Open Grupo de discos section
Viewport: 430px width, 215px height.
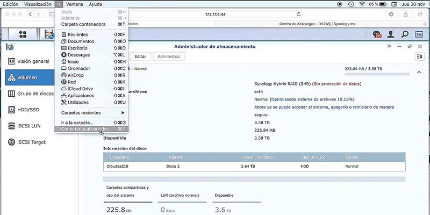tap(30, 94)
